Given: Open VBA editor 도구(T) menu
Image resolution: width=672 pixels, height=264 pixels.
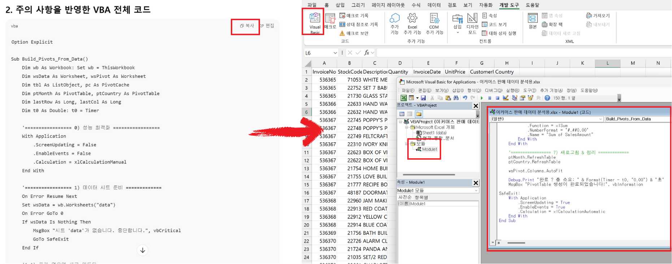Looking at the screenshot, I should 530,90.
